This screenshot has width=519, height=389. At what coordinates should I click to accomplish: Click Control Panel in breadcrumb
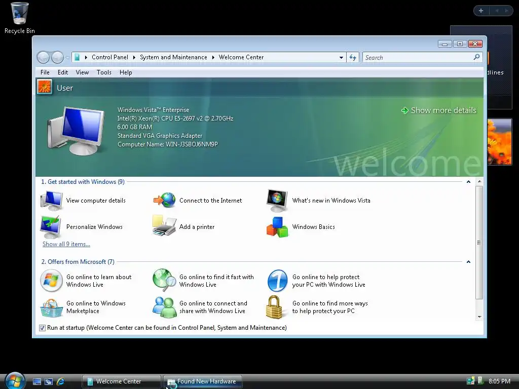point(110,57)
